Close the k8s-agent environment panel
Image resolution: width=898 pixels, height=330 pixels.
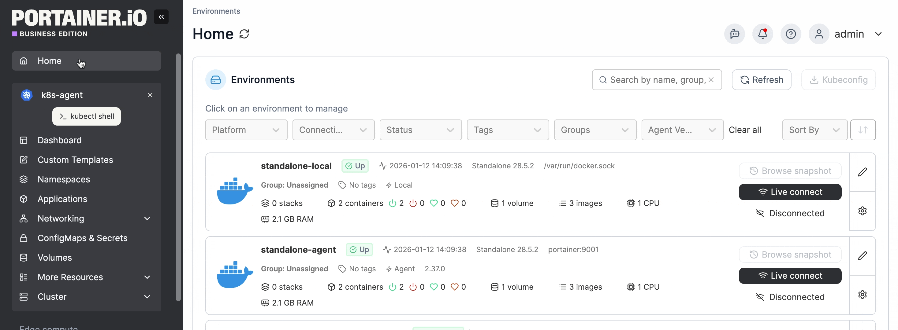coord(150,95)
